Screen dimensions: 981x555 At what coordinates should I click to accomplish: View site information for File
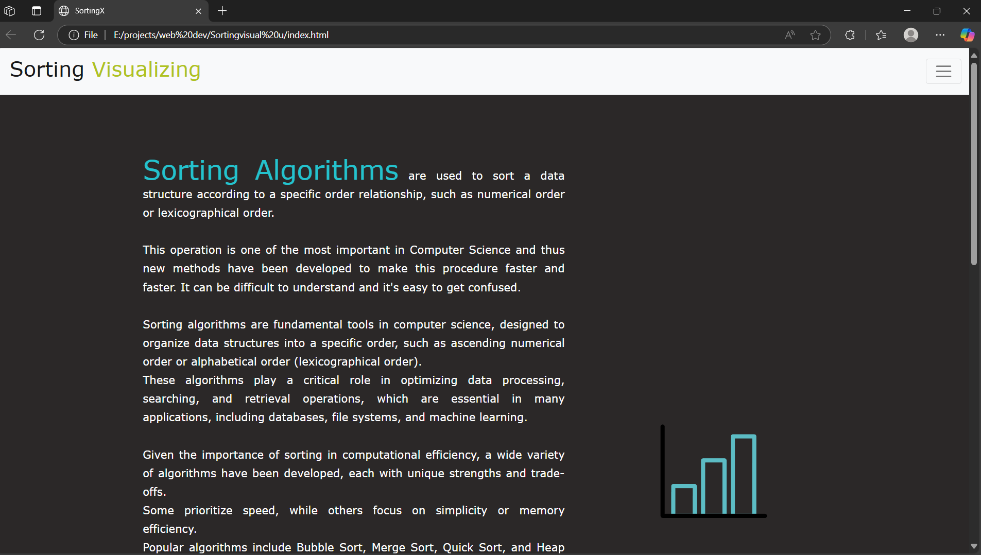(83, 35)
